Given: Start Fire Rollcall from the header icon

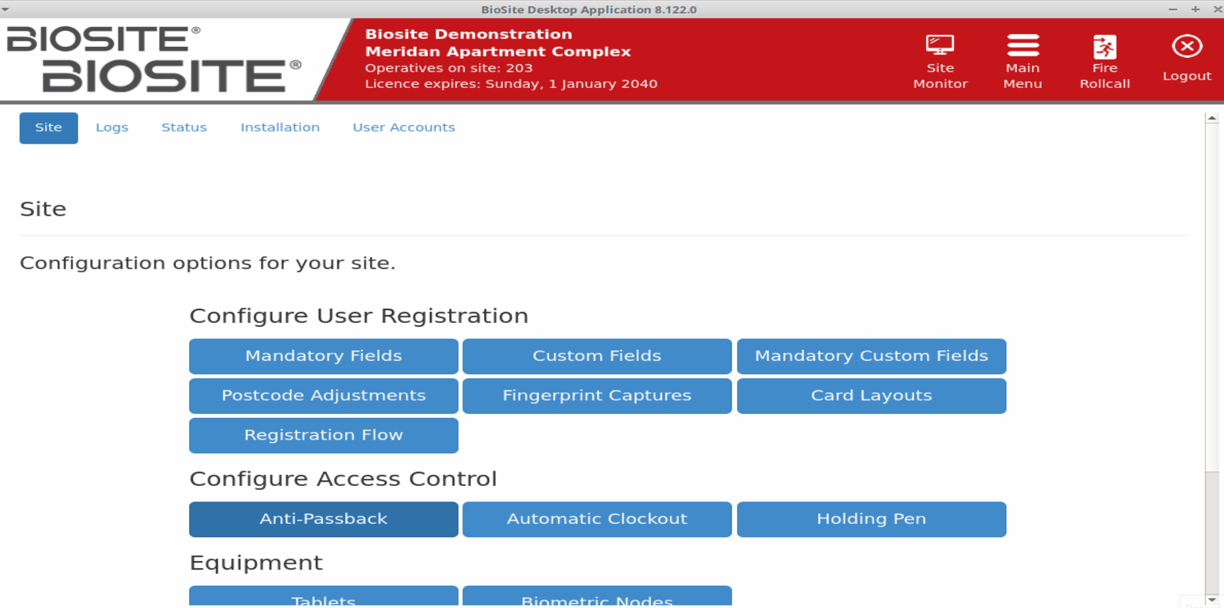Looking at the screenshot, I should click(1104, 46).
